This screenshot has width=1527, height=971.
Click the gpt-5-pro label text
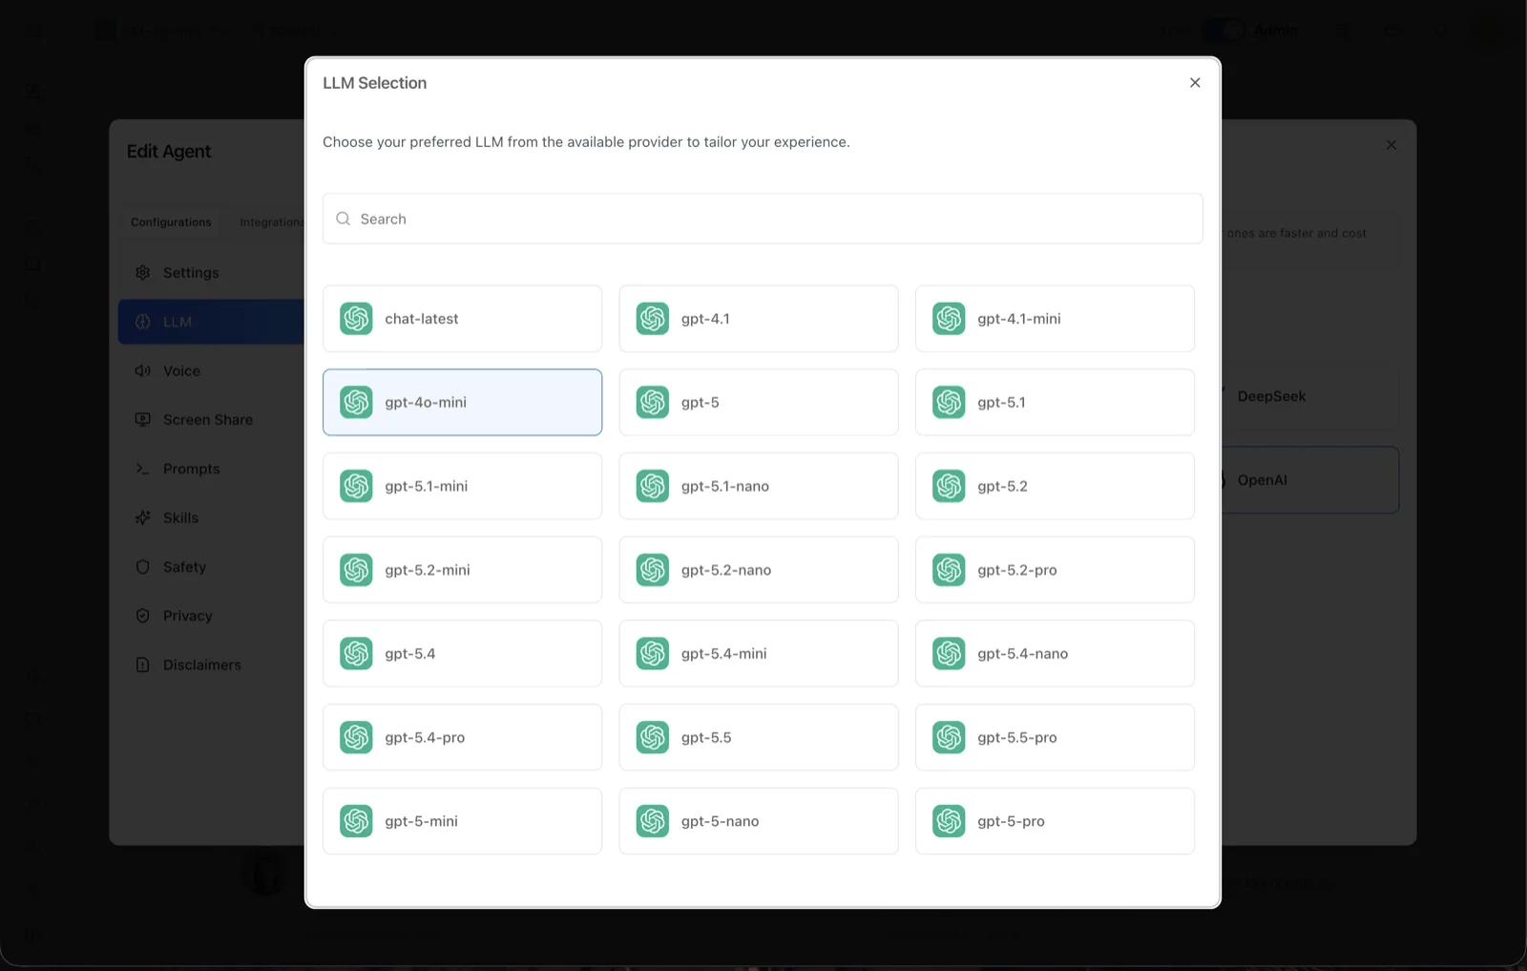[1011, 821]
